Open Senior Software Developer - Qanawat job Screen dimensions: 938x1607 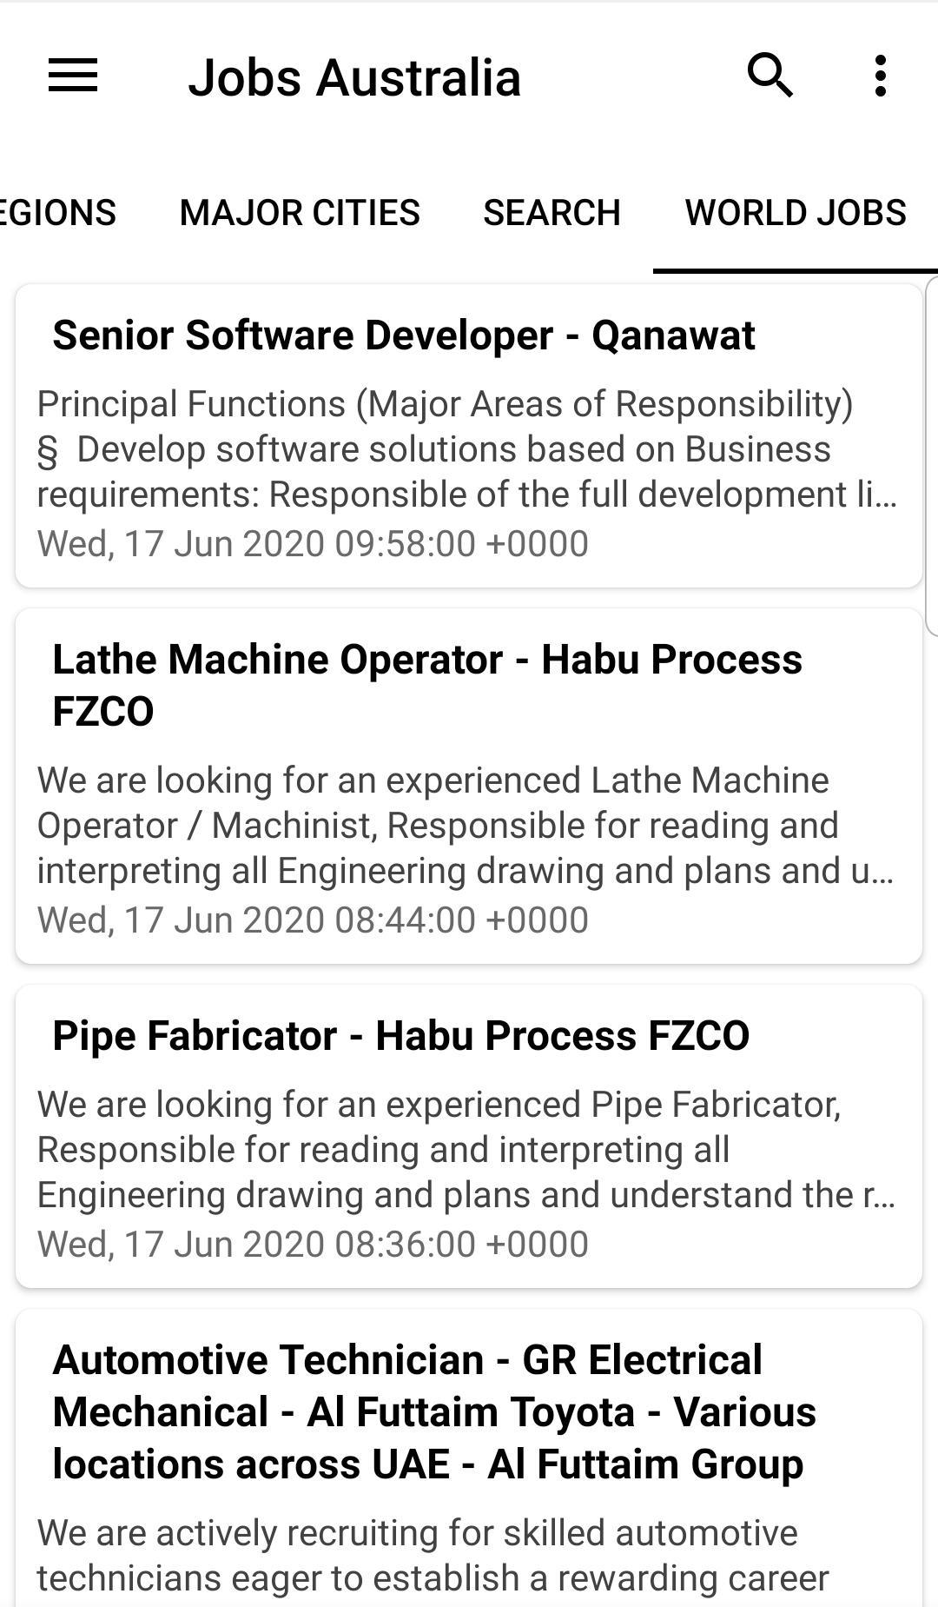pyautogui.click(x=404, y=335)
